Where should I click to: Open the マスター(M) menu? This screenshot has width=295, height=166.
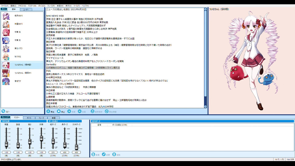[x=32, y=6]
